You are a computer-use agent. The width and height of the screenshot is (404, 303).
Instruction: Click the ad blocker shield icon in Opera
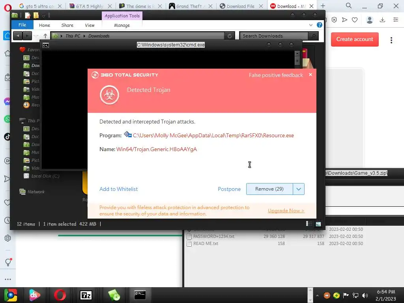(x=334, y=20)
